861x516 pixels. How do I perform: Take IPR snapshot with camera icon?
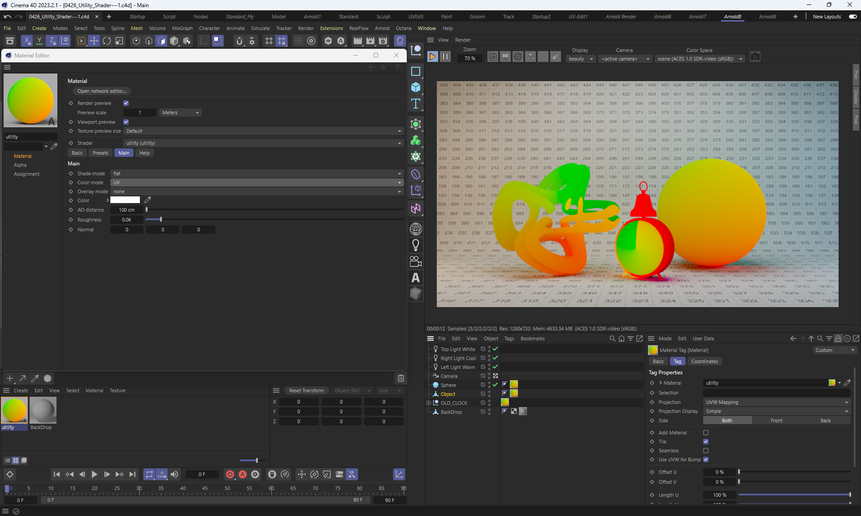(x=755, y=57)
